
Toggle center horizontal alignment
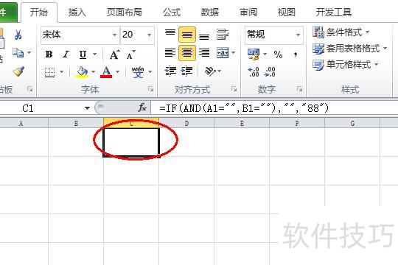[x=187, y=53]
